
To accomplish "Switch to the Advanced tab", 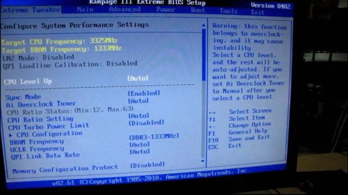I will (125, 9).
